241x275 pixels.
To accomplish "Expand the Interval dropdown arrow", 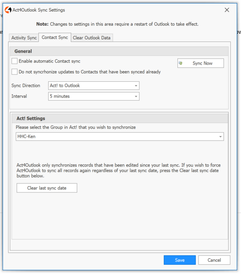I will [x=136, y=96].
